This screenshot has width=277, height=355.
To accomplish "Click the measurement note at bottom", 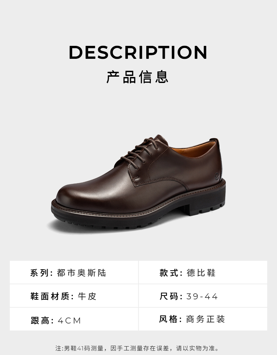I will 138,348.
